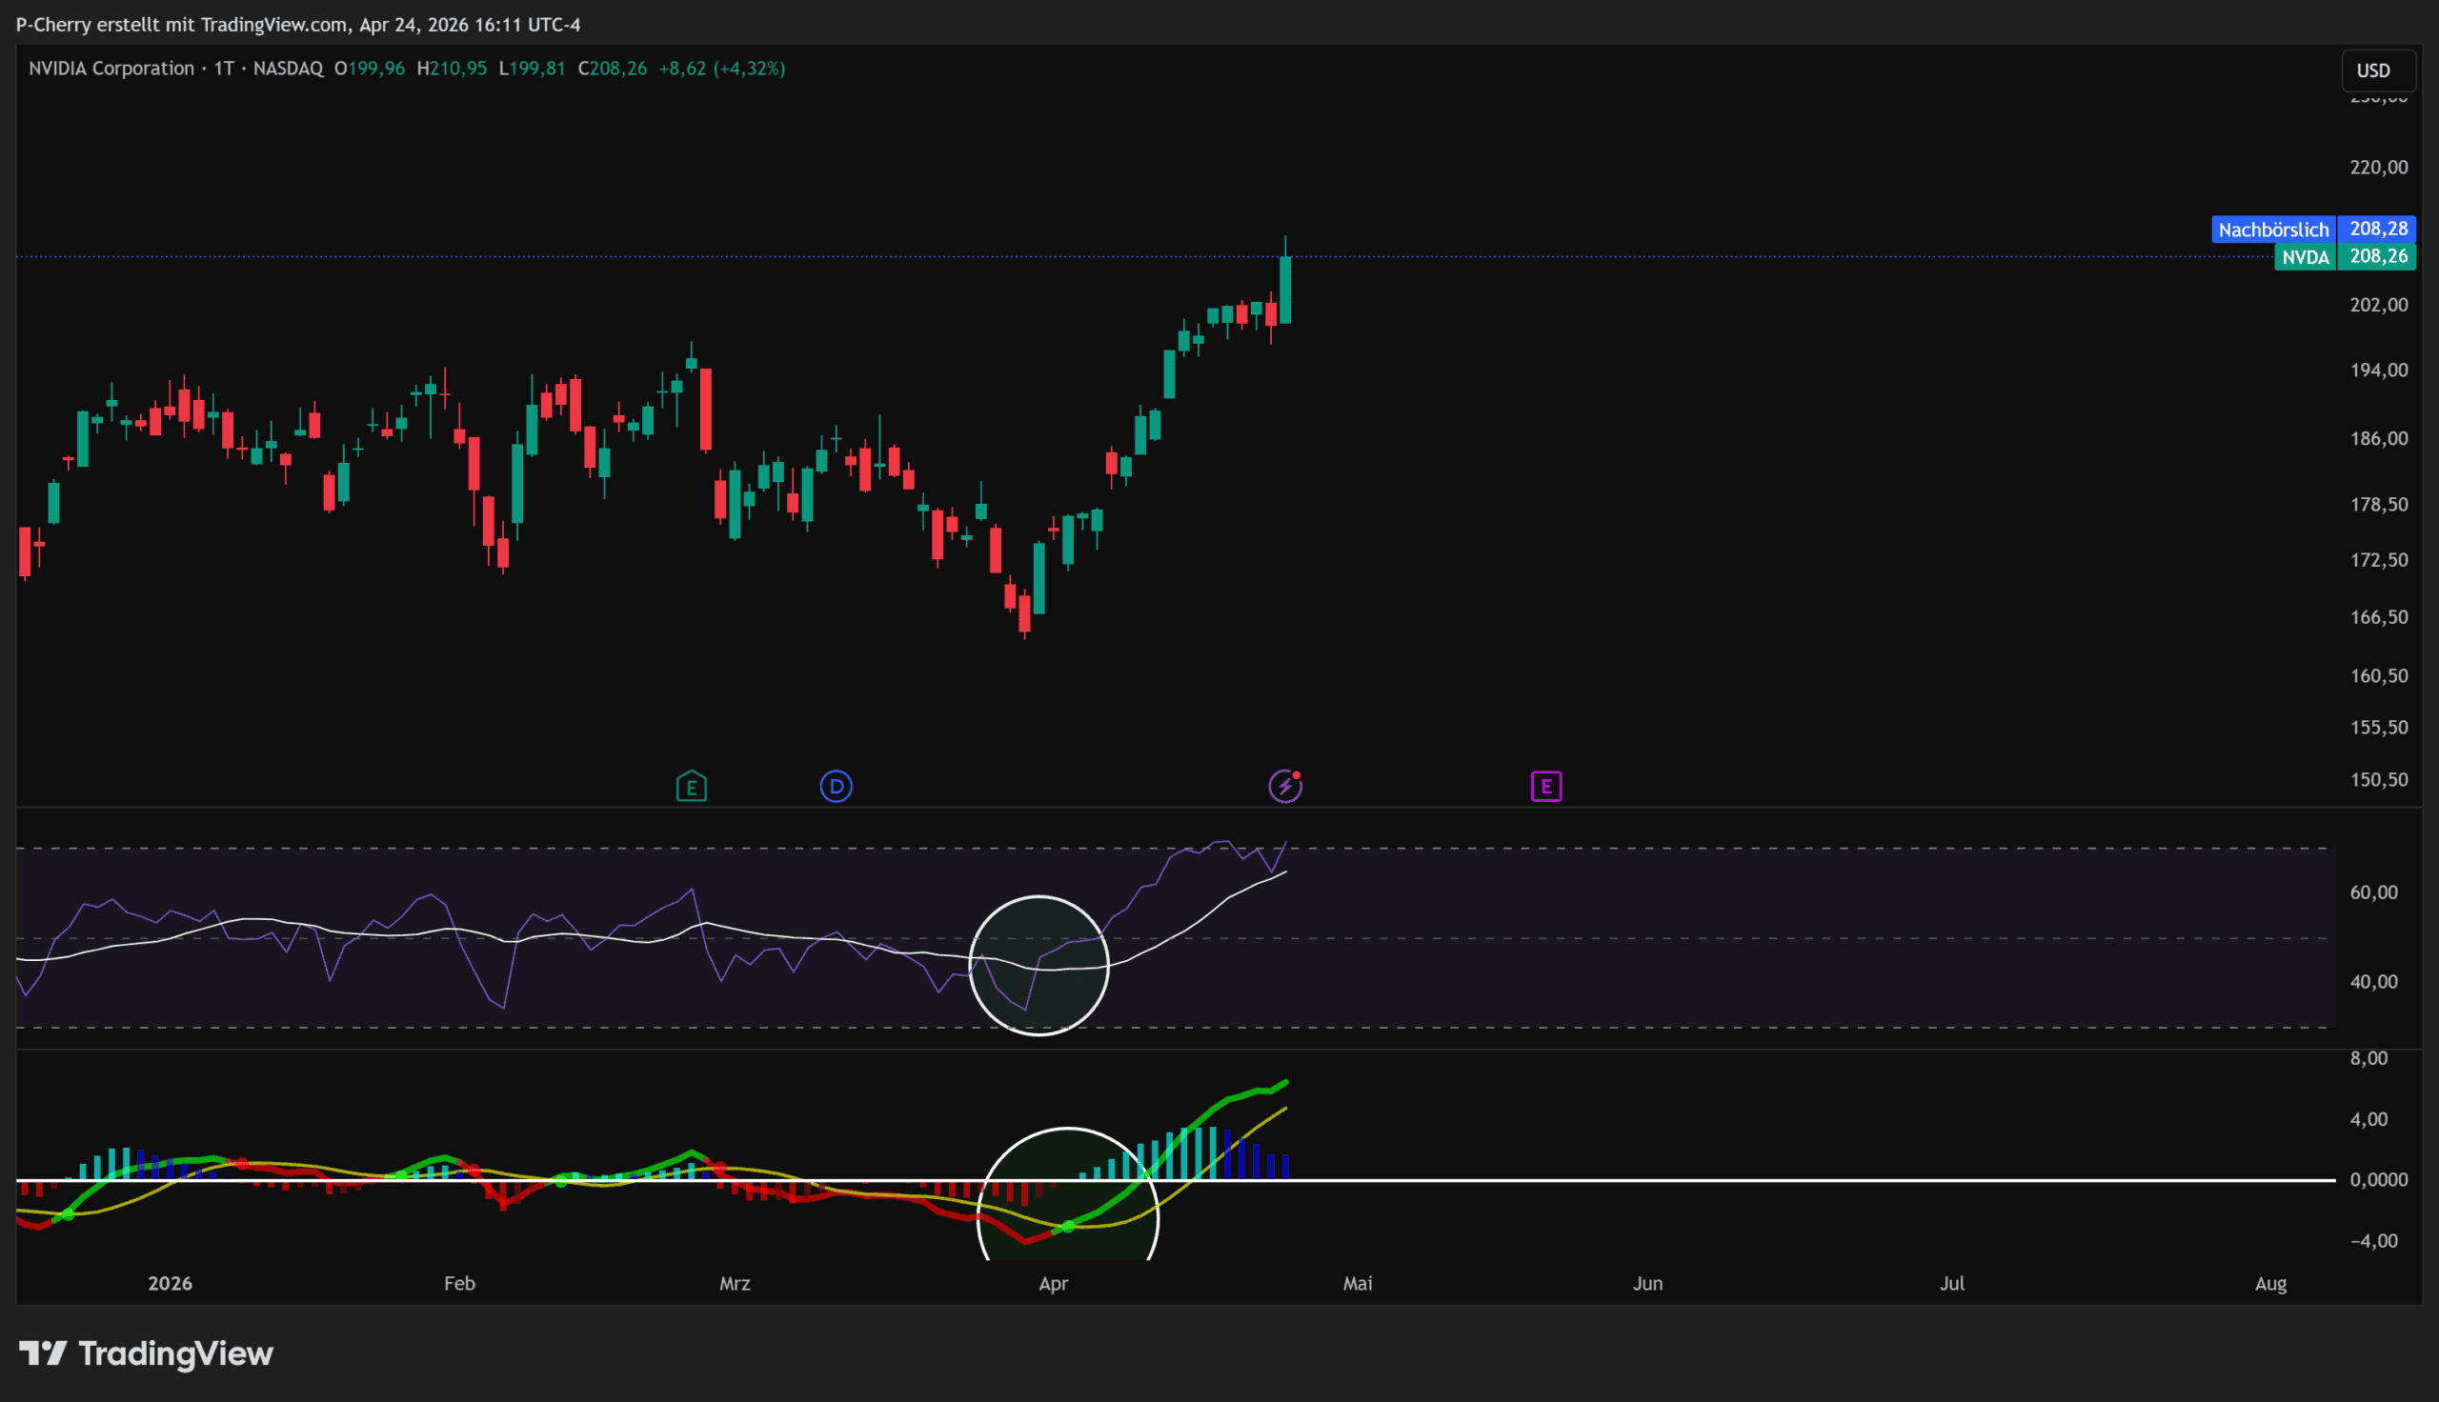Select the Nachbörslich price label
The width and height of the screenshot is (2439, 1402).
coord(2272,230)
